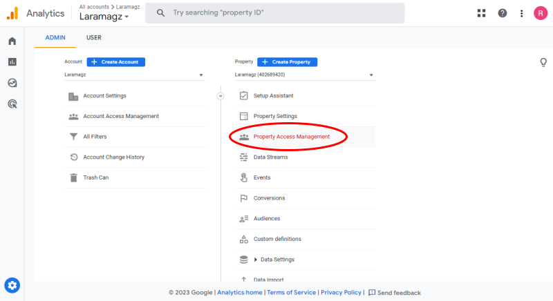Viewport: 553px width, 301px height.
Task: Open the Home icon in left sidebar
Action: click(12, 41)
